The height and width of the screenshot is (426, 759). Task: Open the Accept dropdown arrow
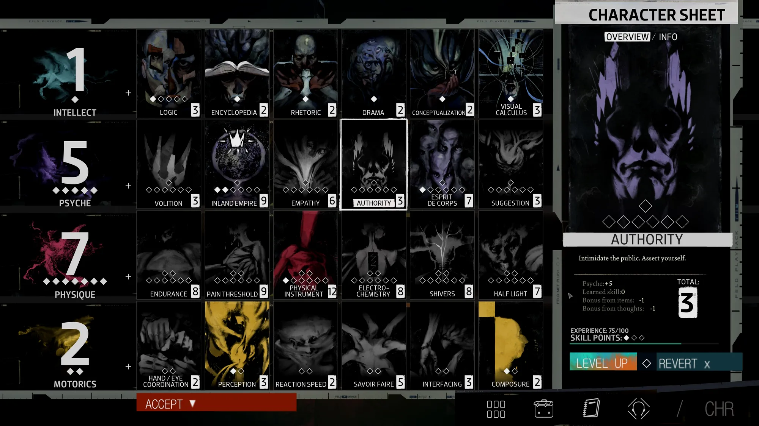(192, 404)
